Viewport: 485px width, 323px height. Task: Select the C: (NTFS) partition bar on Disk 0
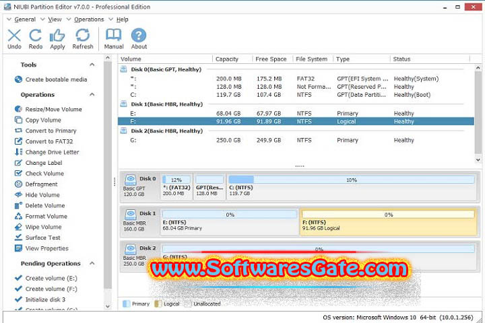click(352, 180)
